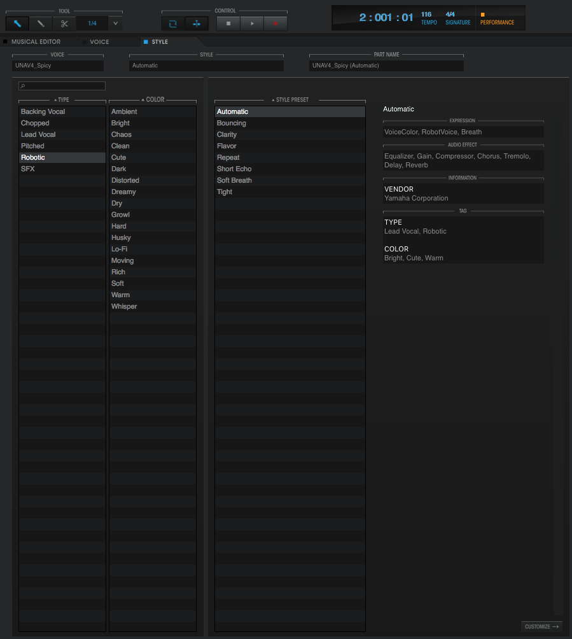Select Soft color
The height and width of the screenshot is (639, 572).
click(x=153, y=283)
